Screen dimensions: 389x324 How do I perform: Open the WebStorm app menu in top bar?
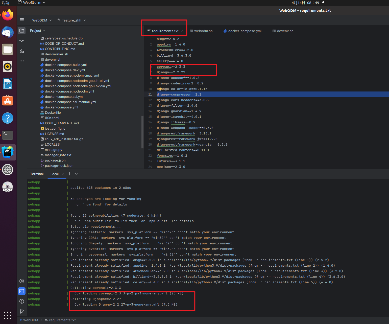tap(32, 3)
